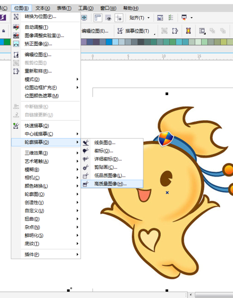The image size is (233, 298).
Task: Open the 扭曲(D) submenu
Action: click(x=46, y=219)
